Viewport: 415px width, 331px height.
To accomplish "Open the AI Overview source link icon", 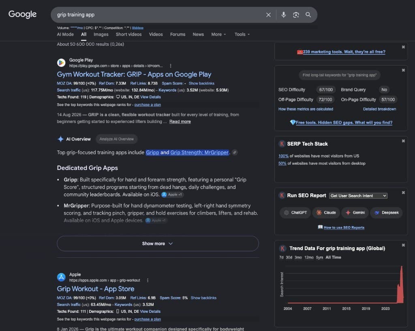I will pos(235,153).
